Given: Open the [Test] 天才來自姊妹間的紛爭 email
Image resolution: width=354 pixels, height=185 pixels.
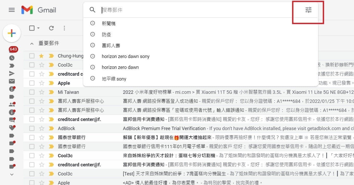Looking at the screenshot, I should pos(189,174).
